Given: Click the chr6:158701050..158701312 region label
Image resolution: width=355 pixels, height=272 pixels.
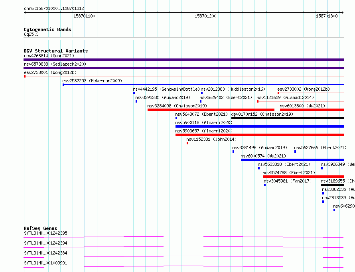Looking at the screenshot, I should click(54, 8).
